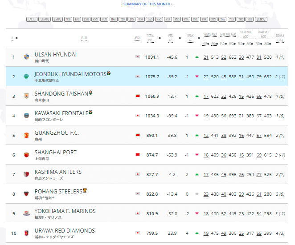Open the Kawasaki Frontale club link
This screenshot has height=245, width=295.
(x=61, y=113)
